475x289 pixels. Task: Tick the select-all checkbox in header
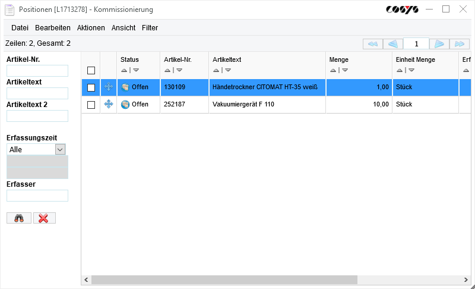click(x=91, y=70)
